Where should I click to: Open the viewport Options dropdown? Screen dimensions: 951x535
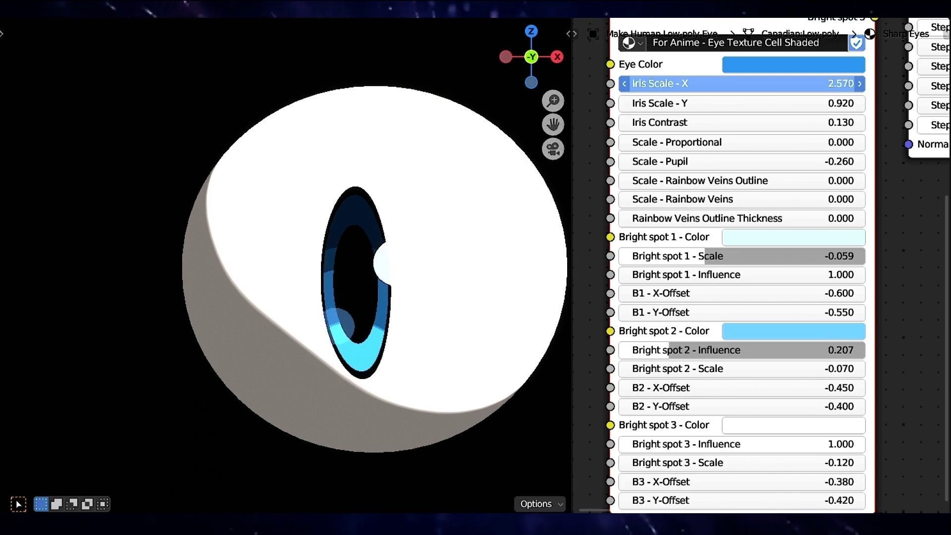click(x=540, y=504)
